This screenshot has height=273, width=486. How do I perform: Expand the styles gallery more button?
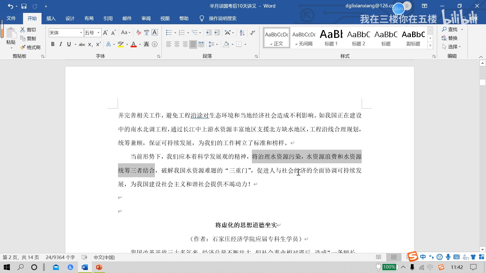[x=430, y=46]
